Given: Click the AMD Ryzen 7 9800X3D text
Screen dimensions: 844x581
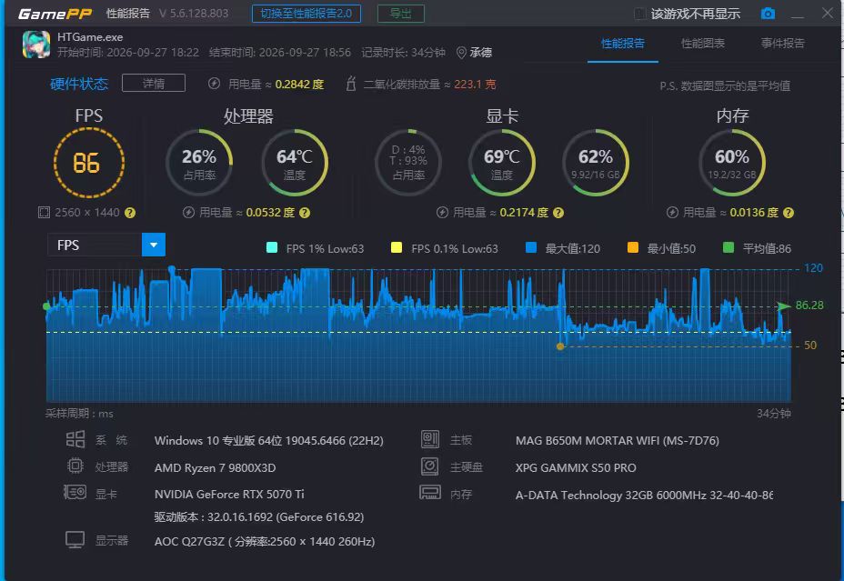Looking at the screenshot, I should 215,467.
